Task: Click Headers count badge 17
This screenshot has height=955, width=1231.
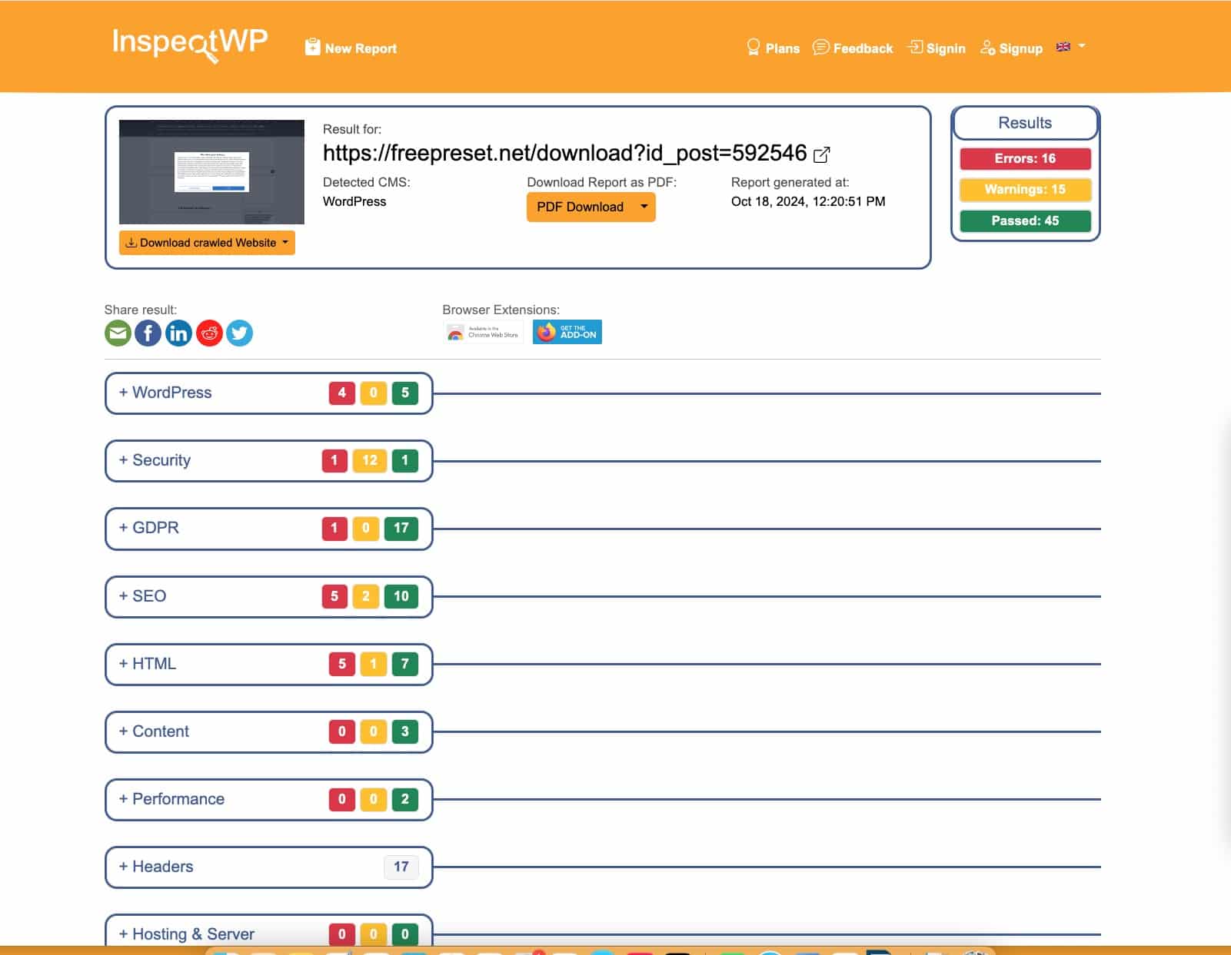Action: [x=401, y=867]
